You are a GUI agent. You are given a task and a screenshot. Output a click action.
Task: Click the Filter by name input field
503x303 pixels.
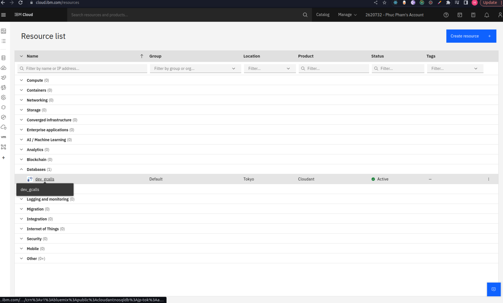[x=85, y=68]
